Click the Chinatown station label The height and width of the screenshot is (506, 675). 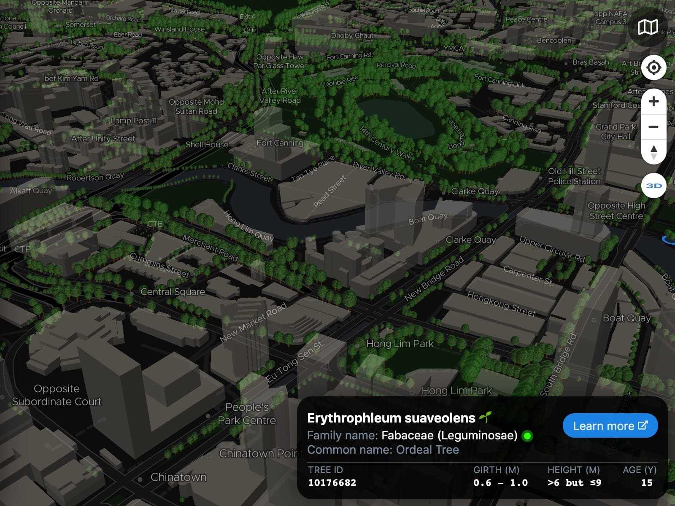[178, 477]
